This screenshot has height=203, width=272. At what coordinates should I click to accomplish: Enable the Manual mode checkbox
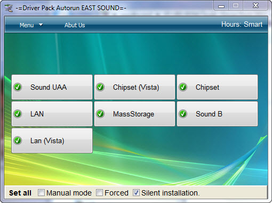[41, 193]
